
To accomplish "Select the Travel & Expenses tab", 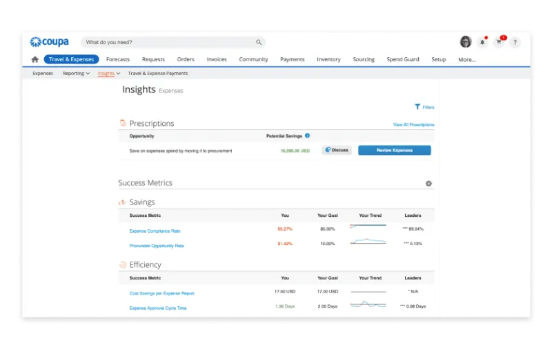I will coord(72,59).
